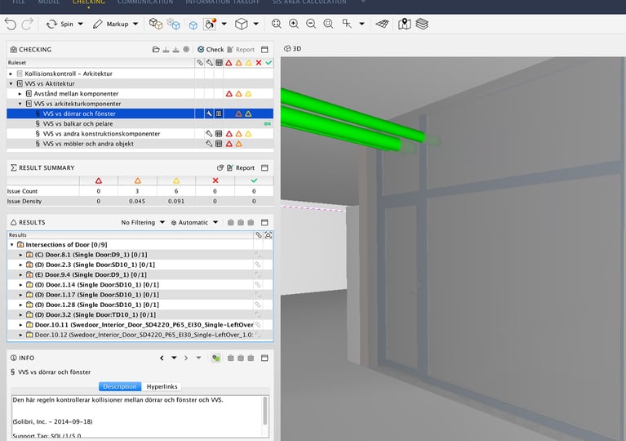
Task: Click the camera-frame column icon in Results header
Action: [269, 235]
